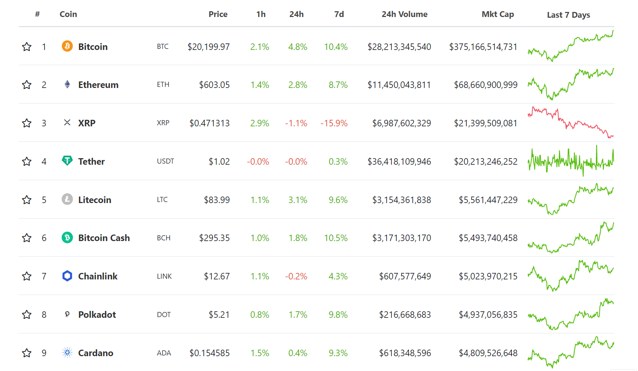Click Bitcoin 24h volume $28,213,345,540
Viewport: 638px width, 371px height.
tap(399, 47)
